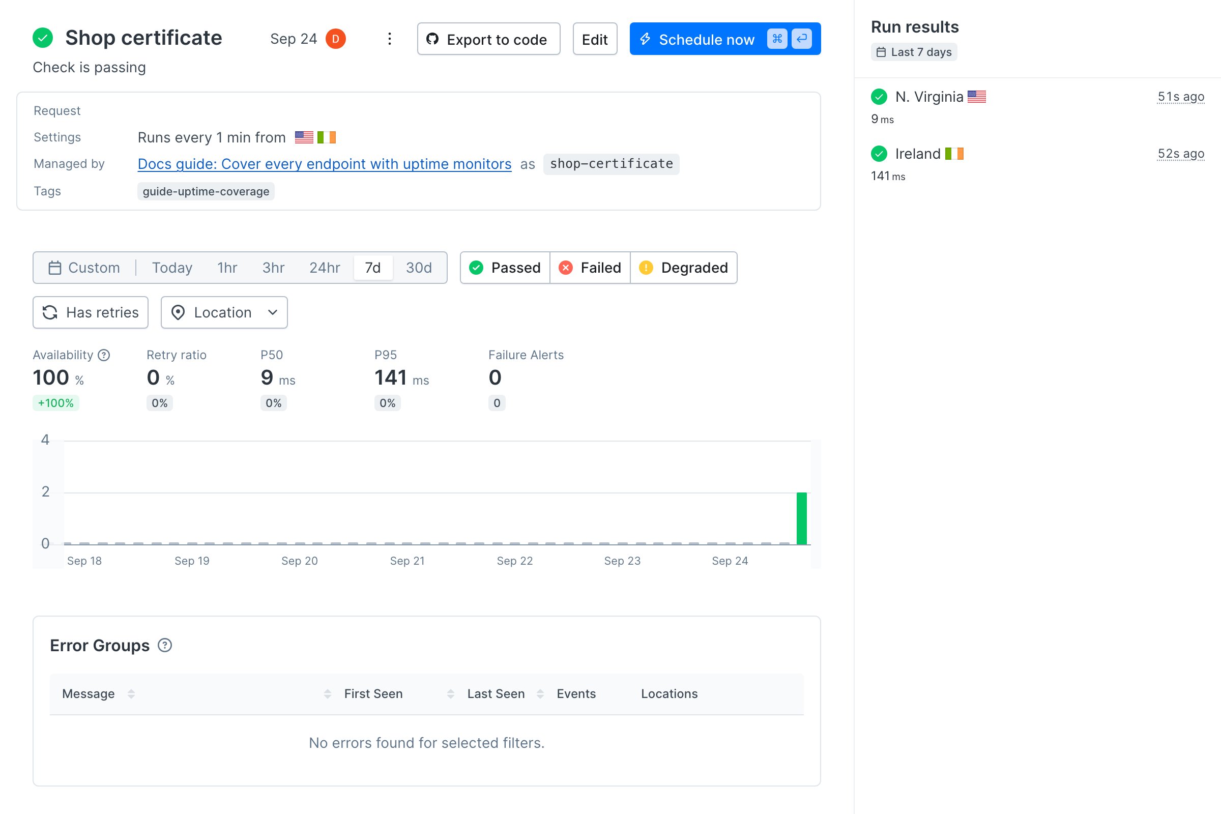1221x814 pixels.
Task: Click the Retry ratio 0 % value
Action: [160, 378]
